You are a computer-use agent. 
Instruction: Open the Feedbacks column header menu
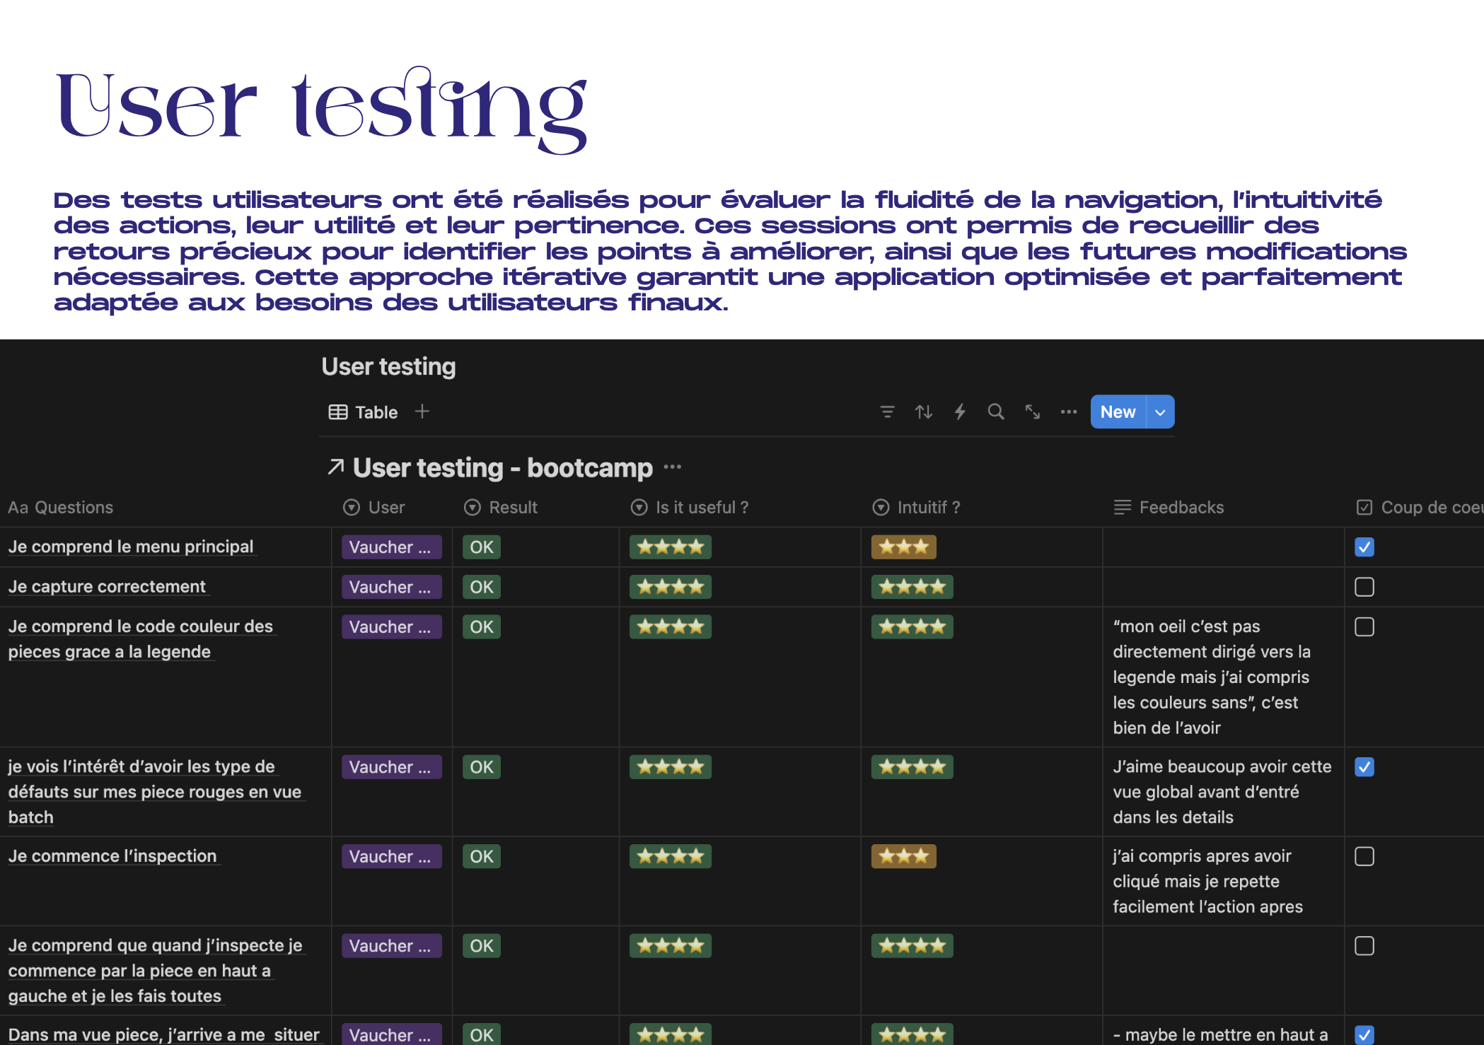[1169, 508]
